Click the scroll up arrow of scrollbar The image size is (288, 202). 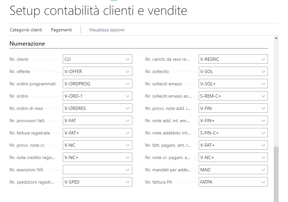click(x=276, y=38)
